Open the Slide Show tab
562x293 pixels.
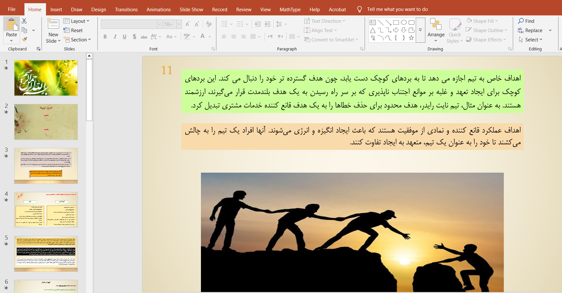click(x=191, y=9)
